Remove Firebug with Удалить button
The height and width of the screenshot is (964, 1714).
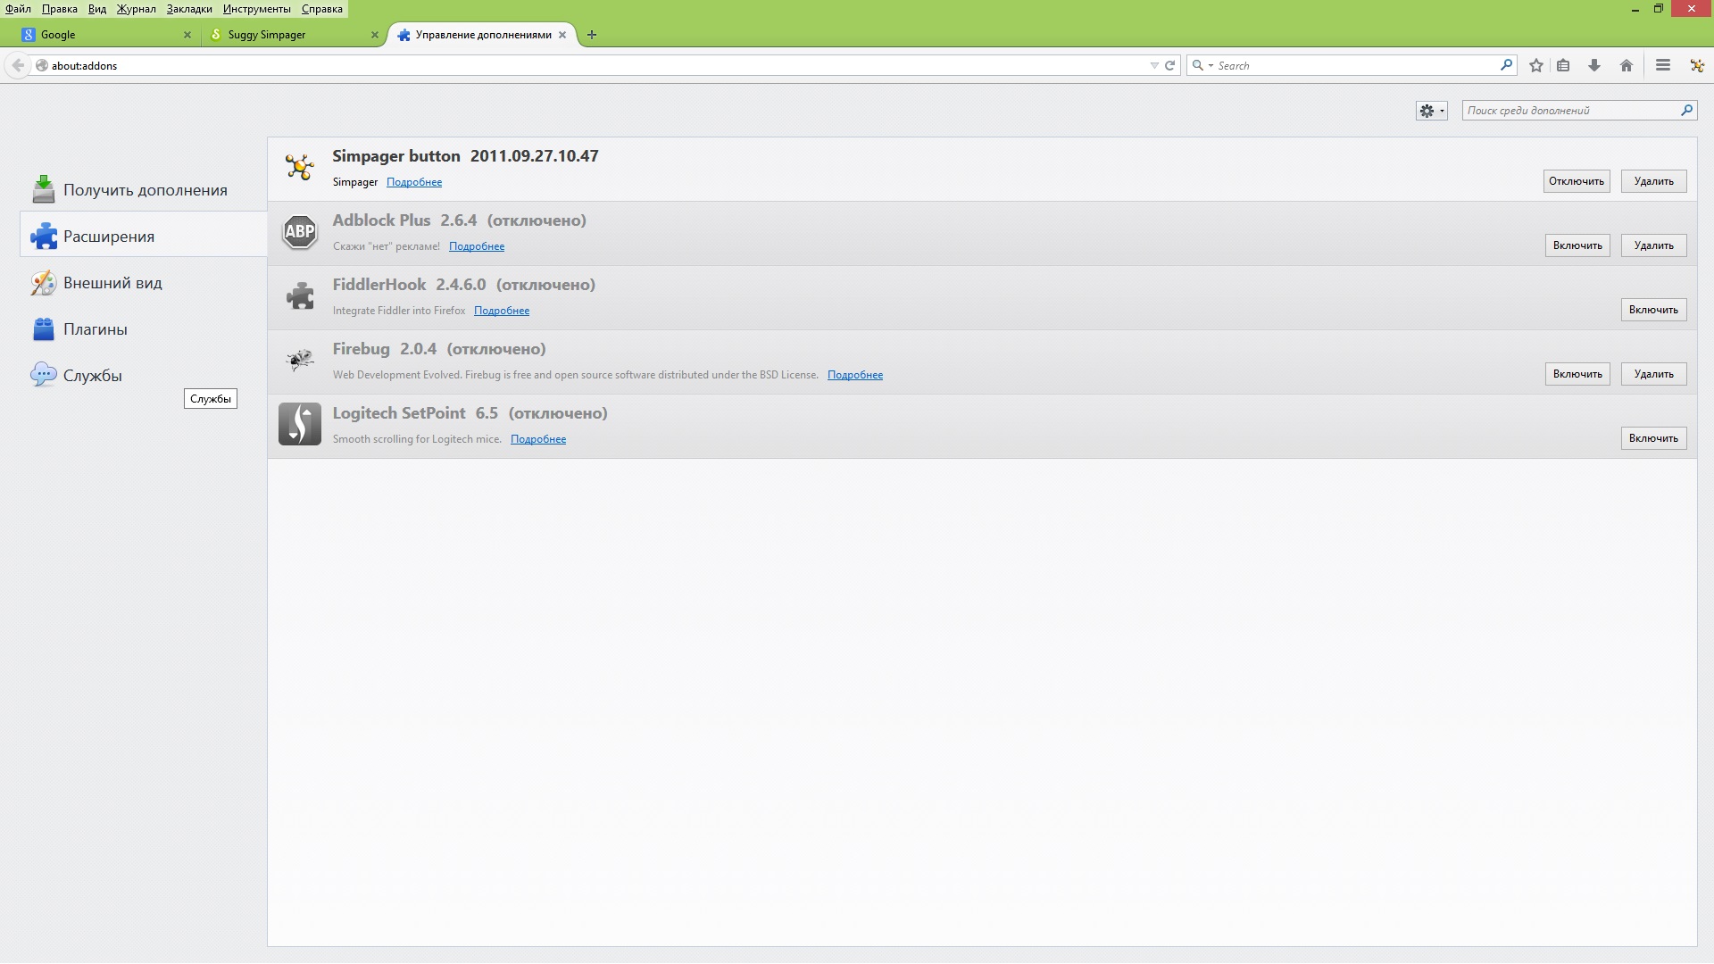[1653, 374]
